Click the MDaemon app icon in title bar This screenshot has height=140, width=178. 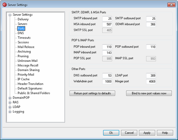click(4, 5)
